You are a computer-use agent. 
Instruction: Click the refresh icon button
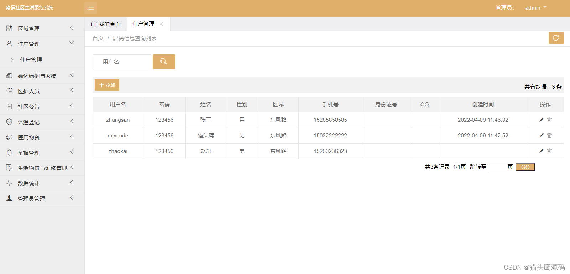pyautogui.click(x=556, y=38)
